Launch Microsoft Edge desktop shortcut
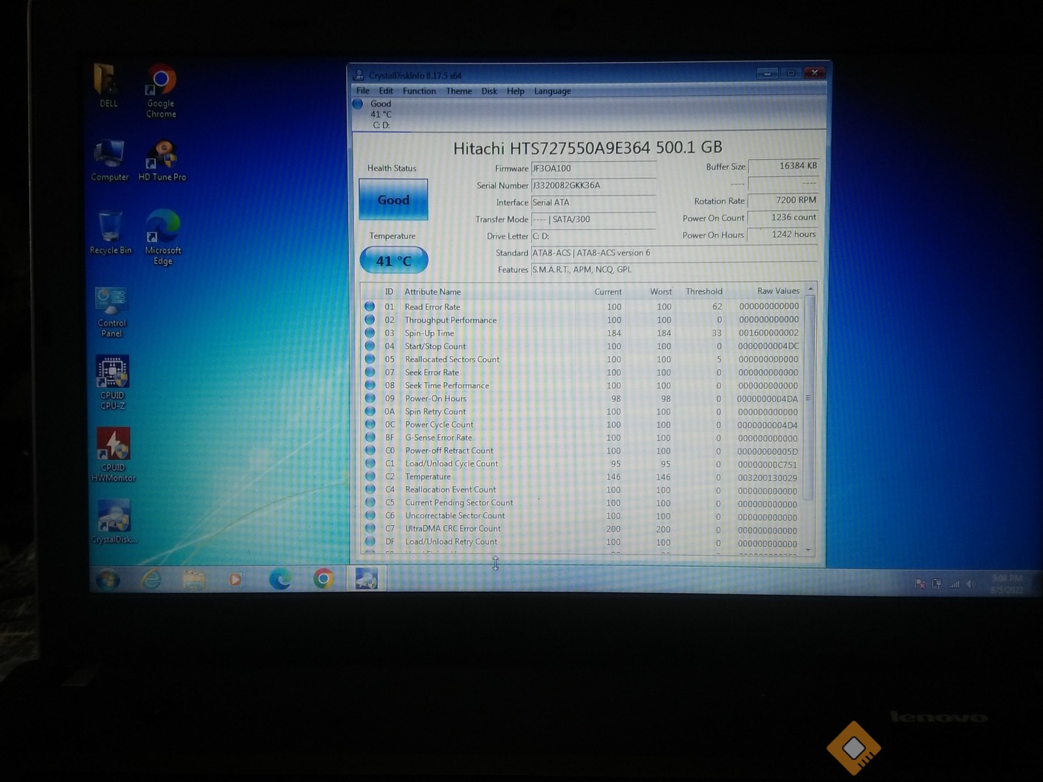Image resolution: width=1043 pixels, height=782 pixels. tap(163, 237)
